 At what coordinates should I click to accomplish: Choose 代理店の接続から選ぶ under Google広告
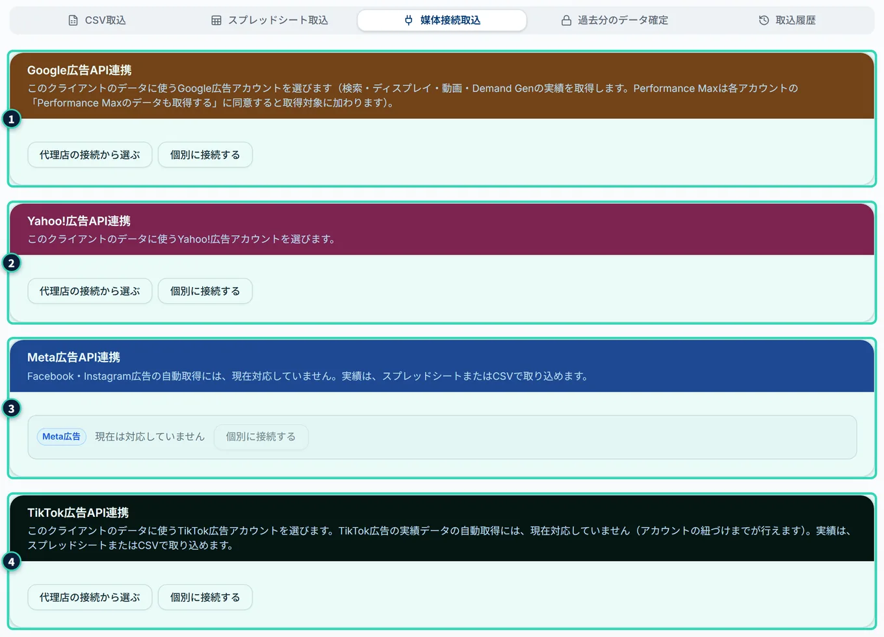(x=90, y=155)
